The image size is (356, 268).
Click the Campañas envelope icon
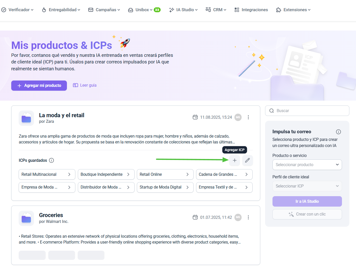[x=91, y=10]
